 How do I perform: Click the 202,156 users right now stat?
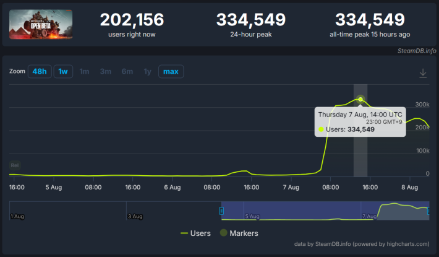pyautogui.click(x=134, y=20)
